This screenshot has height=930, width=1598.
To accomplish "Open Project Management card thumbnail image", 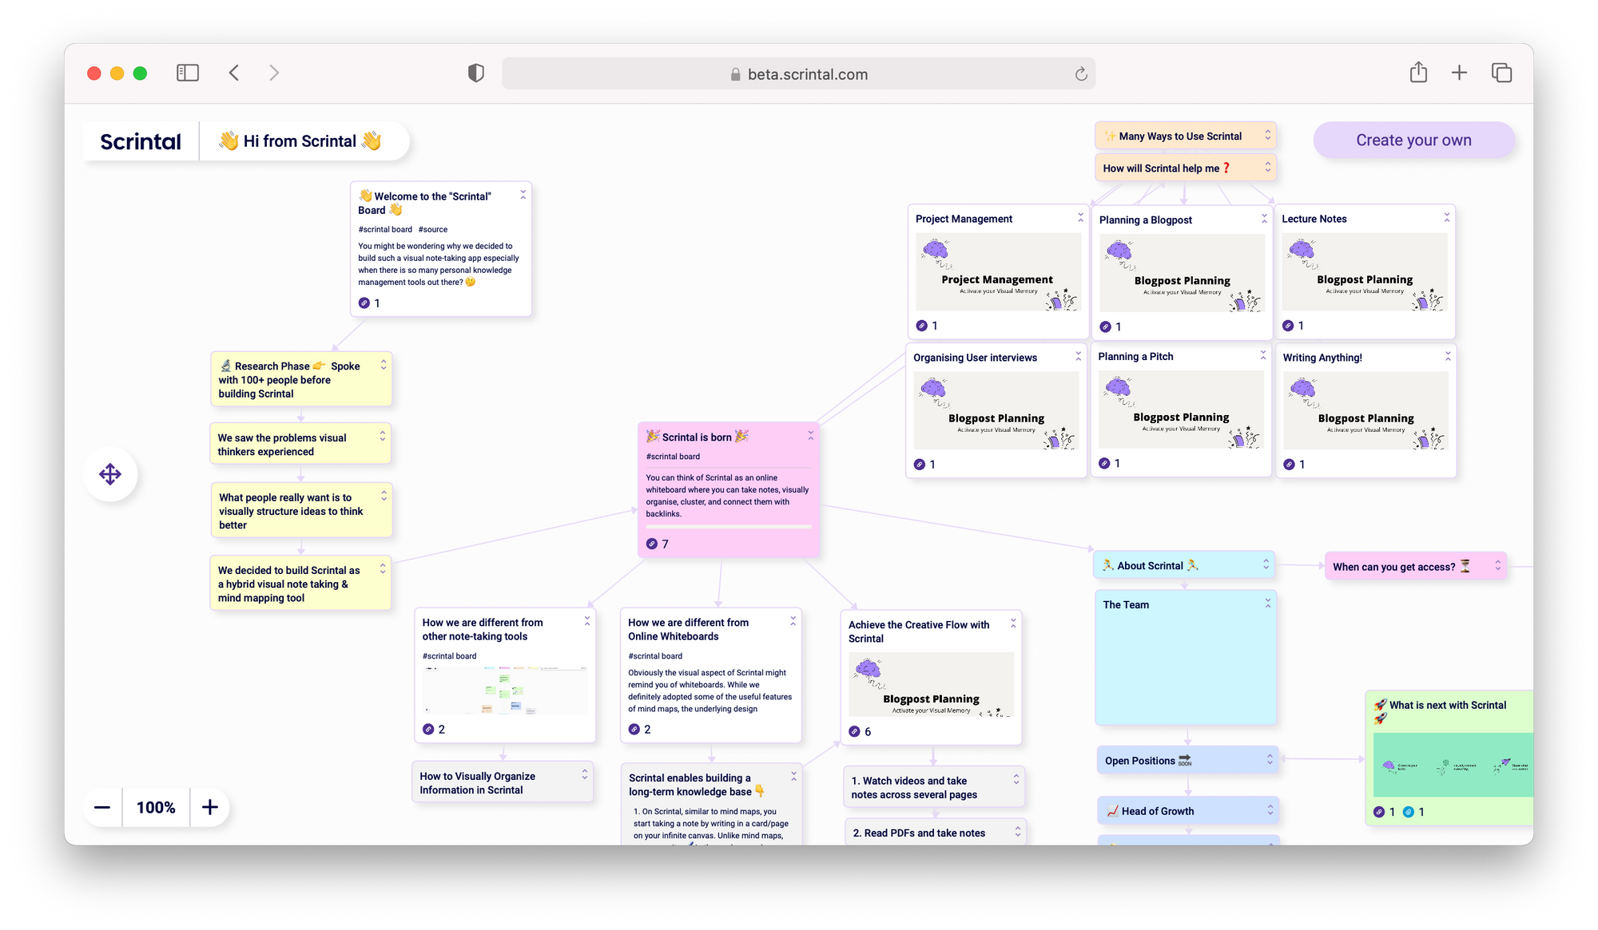I will coord(997,271).
